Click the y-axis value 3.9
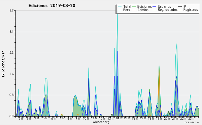This screenshot has height=125, width=202. [x=11, y=10]
